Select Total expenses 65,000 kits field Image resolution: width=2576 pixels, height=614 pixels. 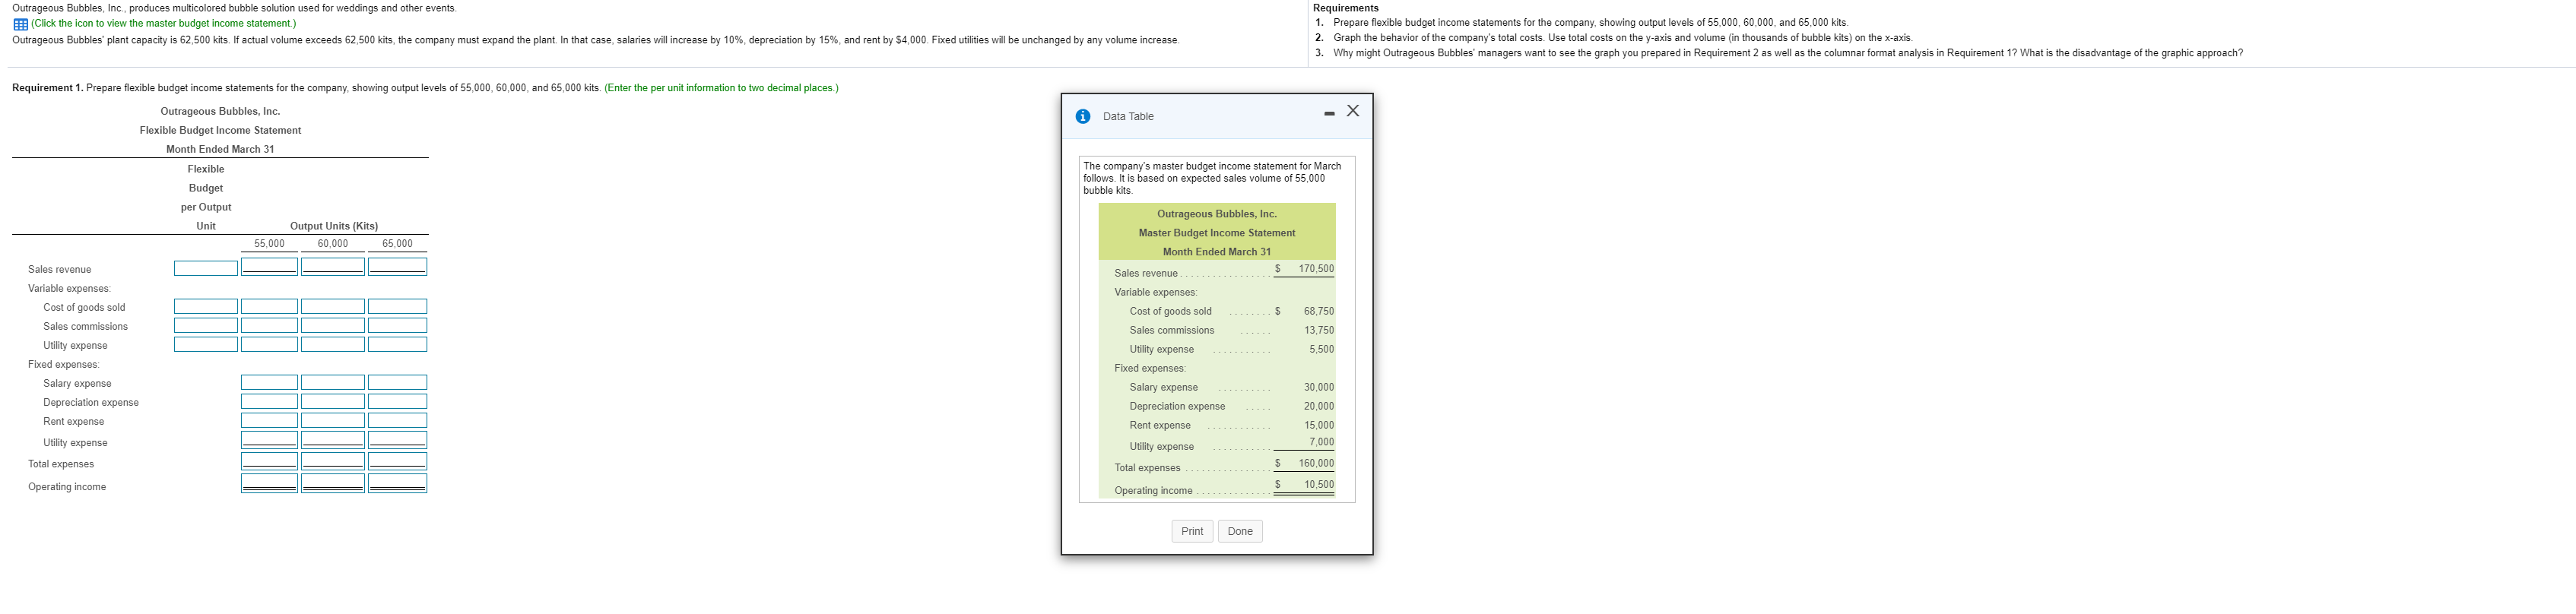[397, 461]
